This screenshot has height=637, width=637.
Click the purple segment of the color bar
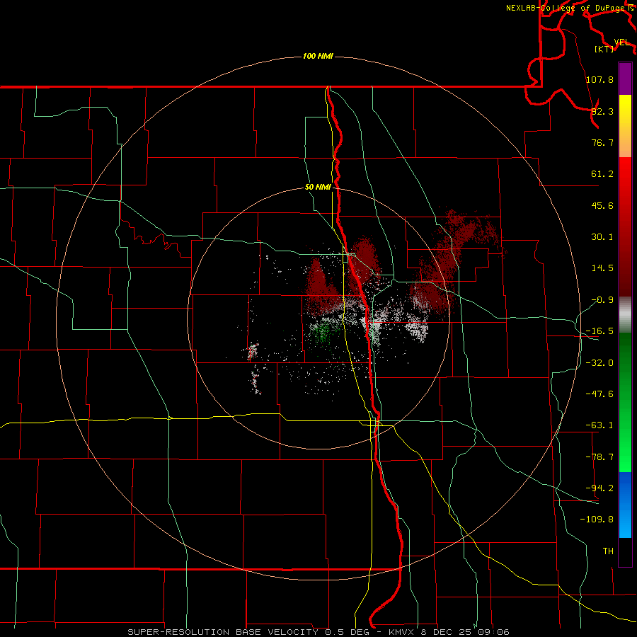click(625, 79)
